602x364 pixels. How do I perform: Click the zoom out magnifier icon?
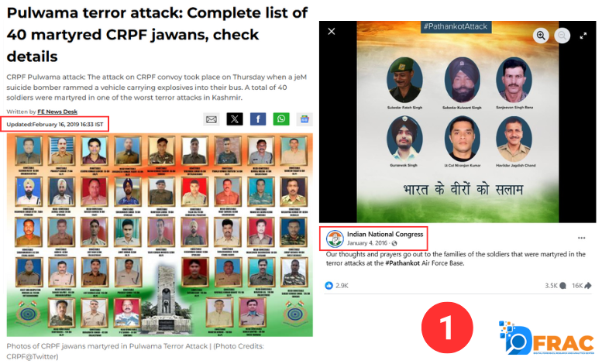(x=562, y=36)
